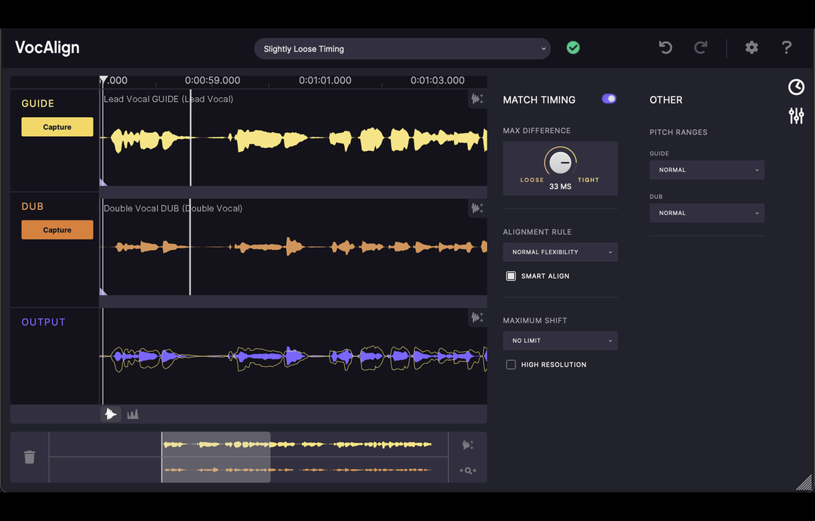This screenshot has height=521, width=815.
Task: Click the ALIGNMENT RULE label
Action: point(537,232)
